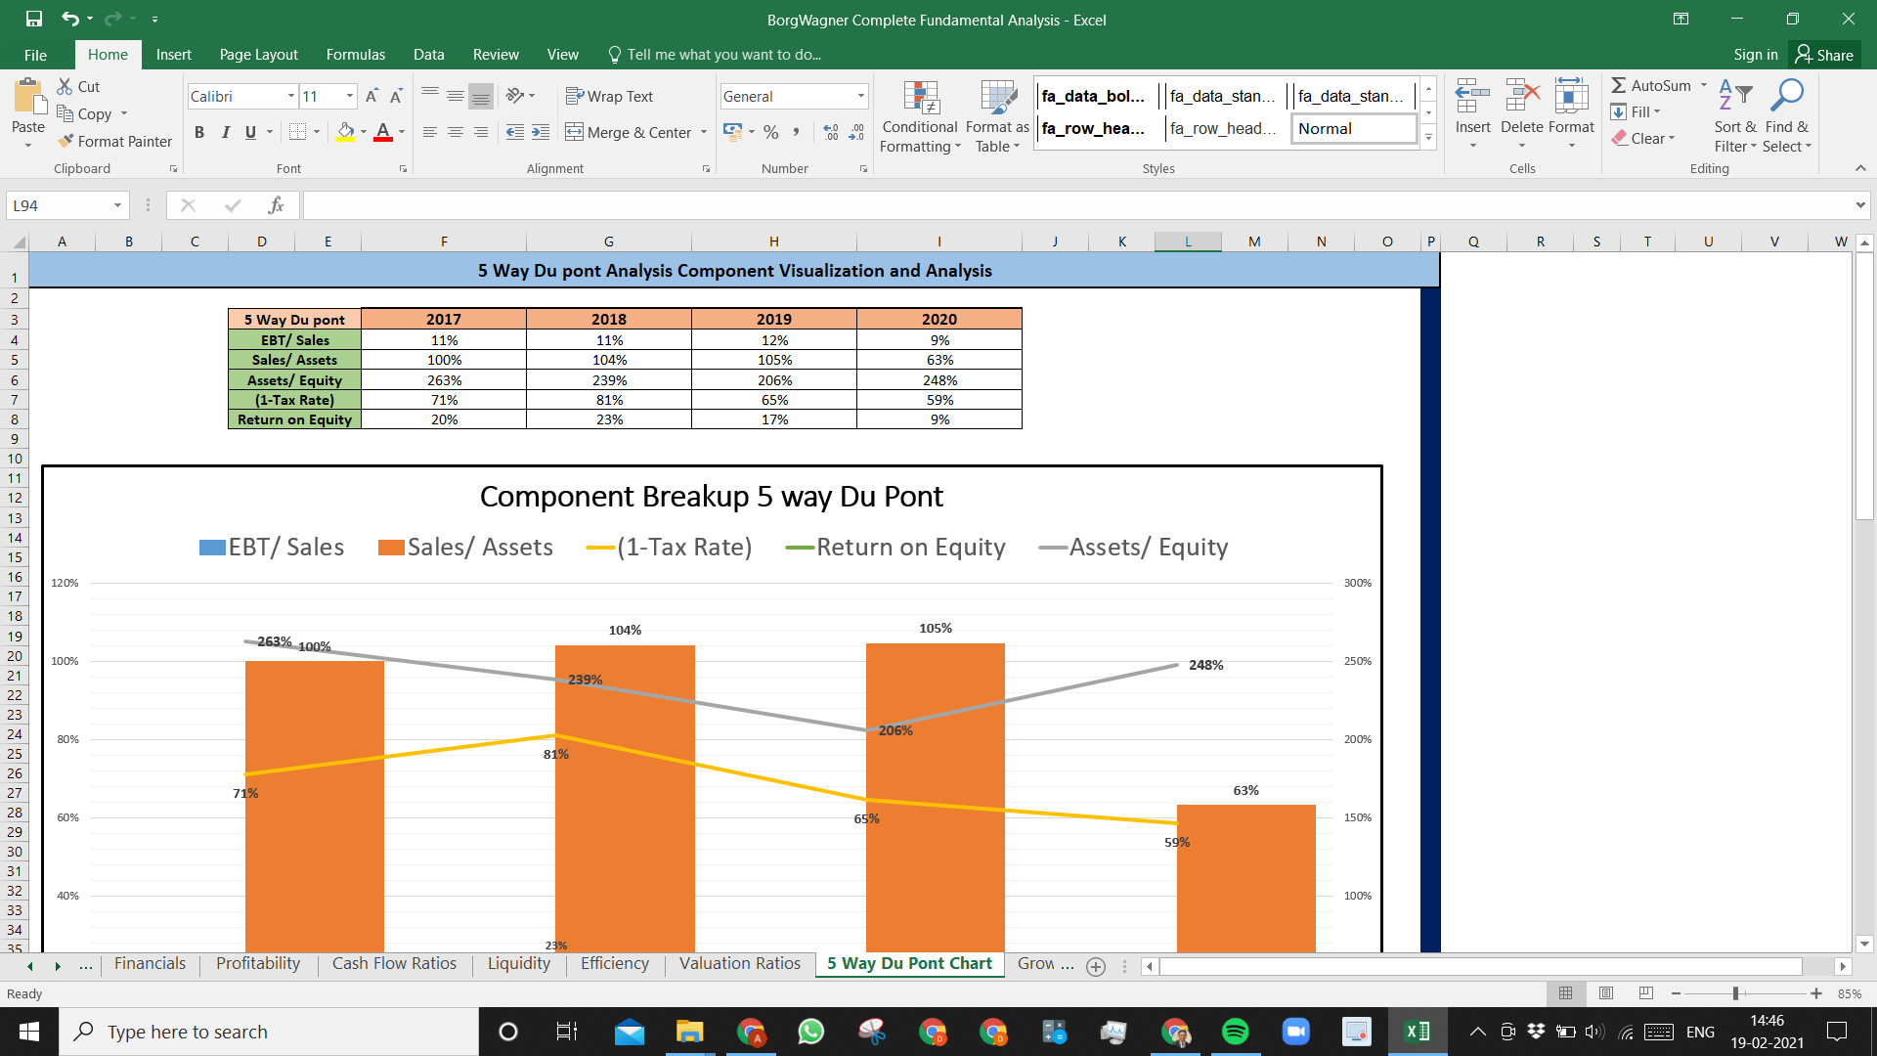
Task: Open the Formulas ribbon tab
Action: click(356, 55)
